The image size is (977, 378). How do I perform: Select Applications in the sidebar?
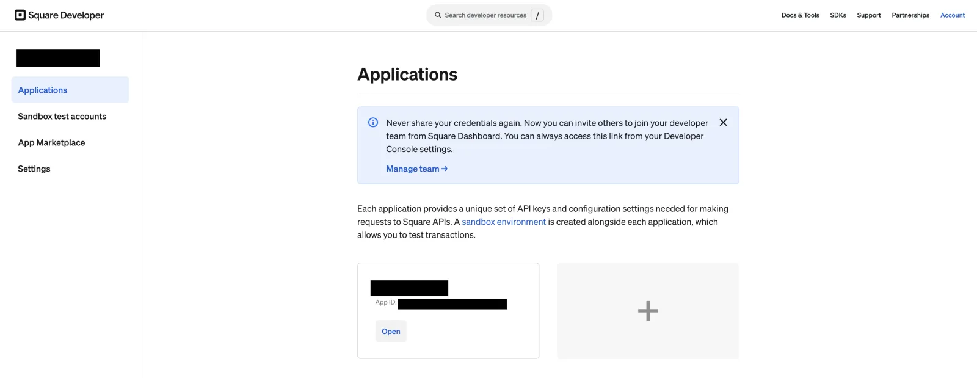(70, 90)
